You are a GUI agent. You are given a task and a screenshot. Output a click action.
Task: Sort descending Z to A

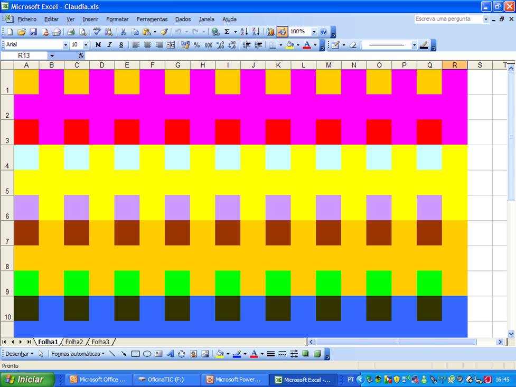(256, 32)
